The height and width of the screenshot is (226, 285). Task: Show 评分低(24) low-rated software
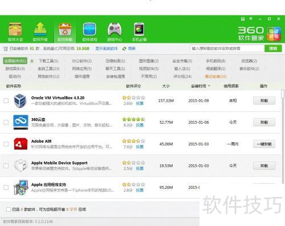click(x=182, y=76)
